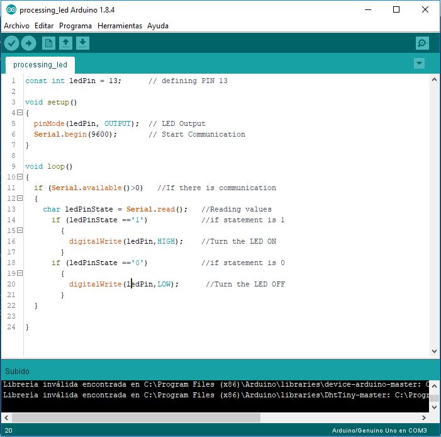This screenshot has height=437, width=441.
Task: Collapse the code fold at line 15
Action: pyautogui.click(x=20, y=230)
